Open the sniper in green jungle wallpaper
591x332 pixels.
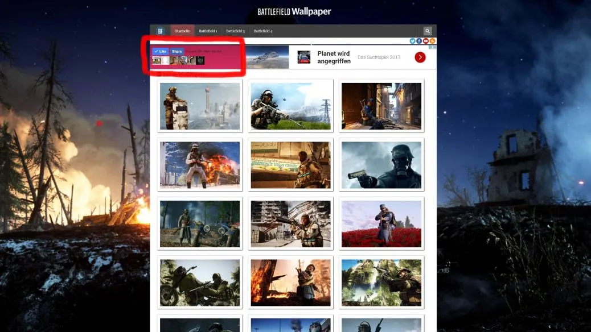(x=381, y=283)
